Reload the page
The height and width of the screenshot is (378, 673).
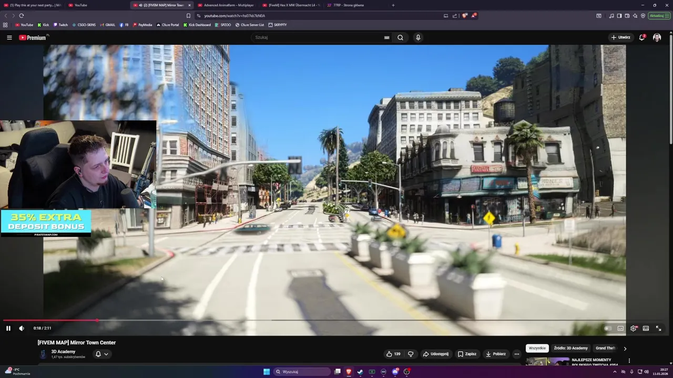22,16
